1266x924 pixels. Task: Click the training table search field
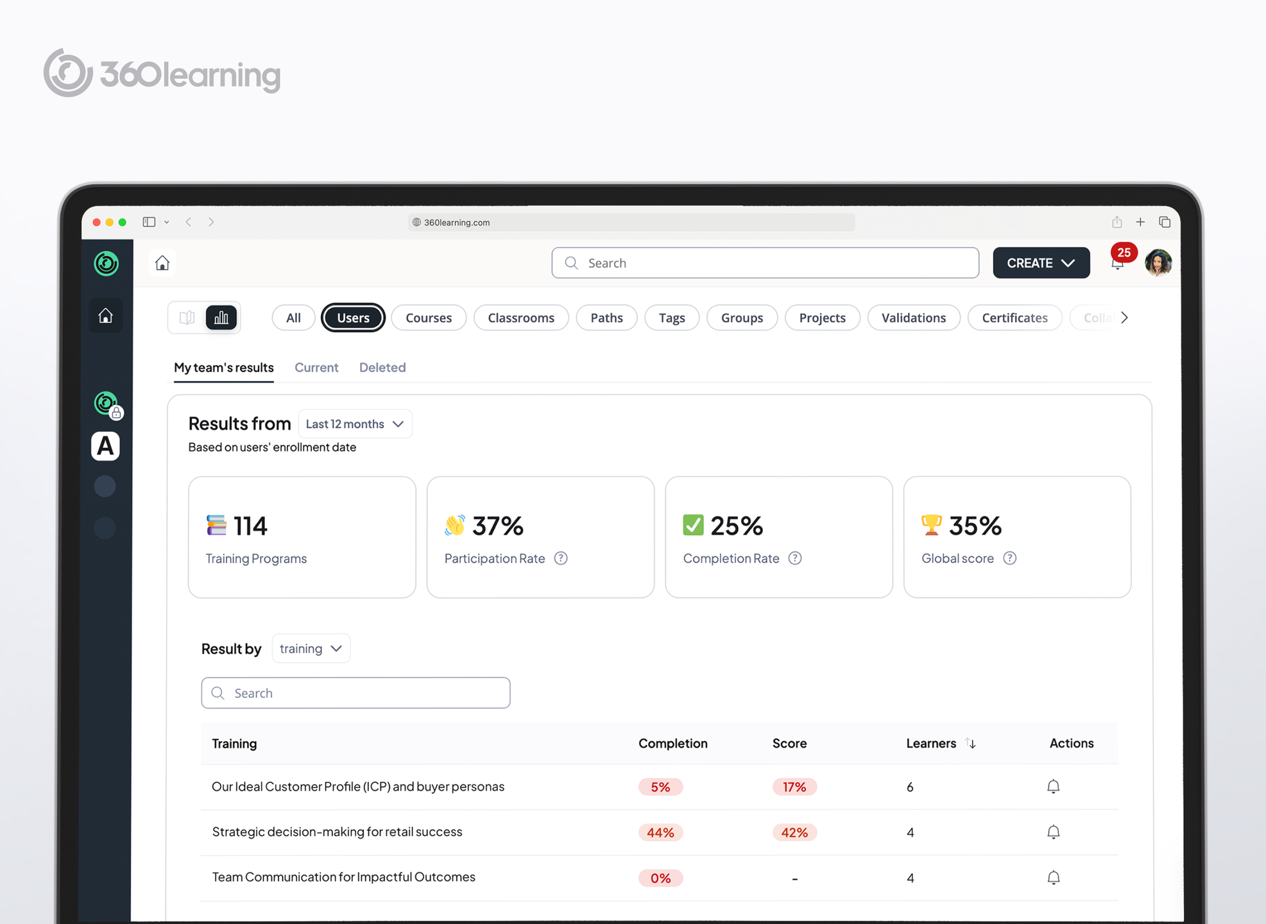click(x=356, y=693)
